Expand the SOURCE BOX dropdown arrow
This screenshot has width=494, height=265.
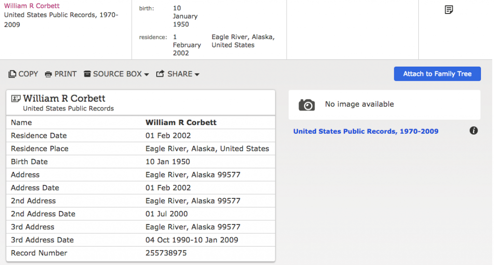(x=147, y=75)
